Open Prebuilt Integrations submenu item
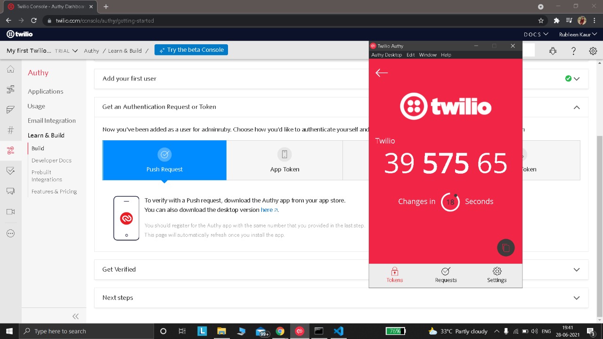603x339 pixels. 47,176
